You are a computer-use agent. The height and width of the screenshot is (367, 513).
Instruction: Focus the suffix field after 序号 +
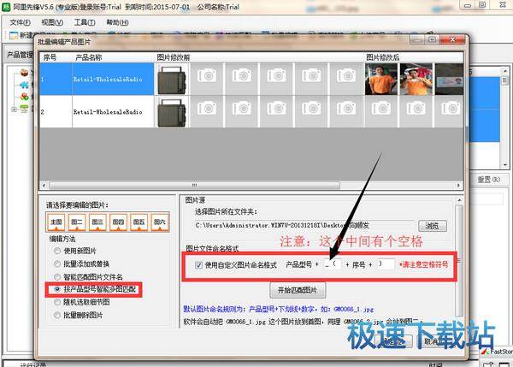point(386,263)
